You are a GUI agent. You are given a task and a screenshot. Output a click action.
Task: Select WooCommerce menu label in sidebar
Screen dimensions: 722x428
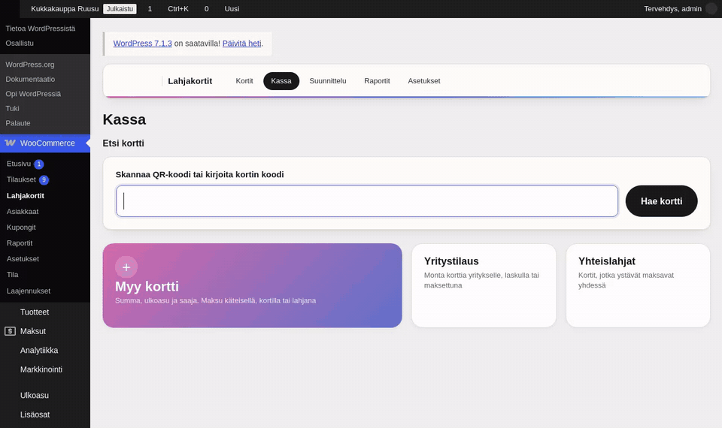[47, 143]
